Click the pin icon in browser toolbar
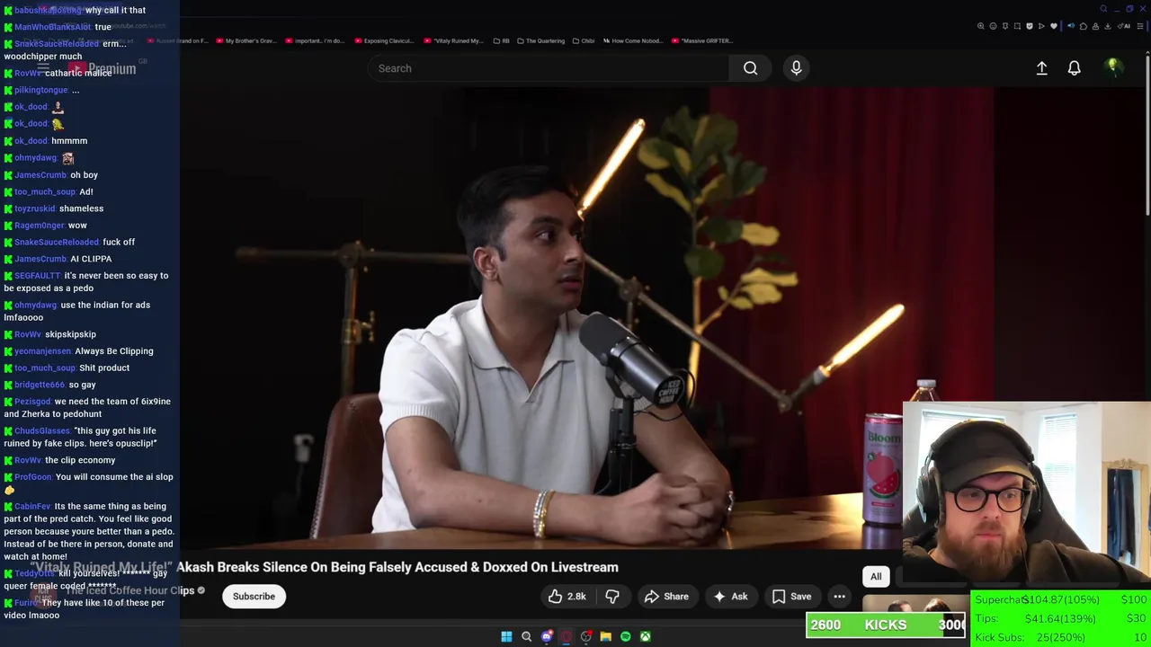Screen dimensions: 1151x647 [1005, 26]
